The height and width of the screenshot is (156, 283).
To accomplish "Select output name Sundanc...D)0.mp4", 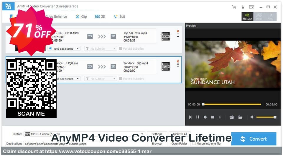I will [136, 63].
